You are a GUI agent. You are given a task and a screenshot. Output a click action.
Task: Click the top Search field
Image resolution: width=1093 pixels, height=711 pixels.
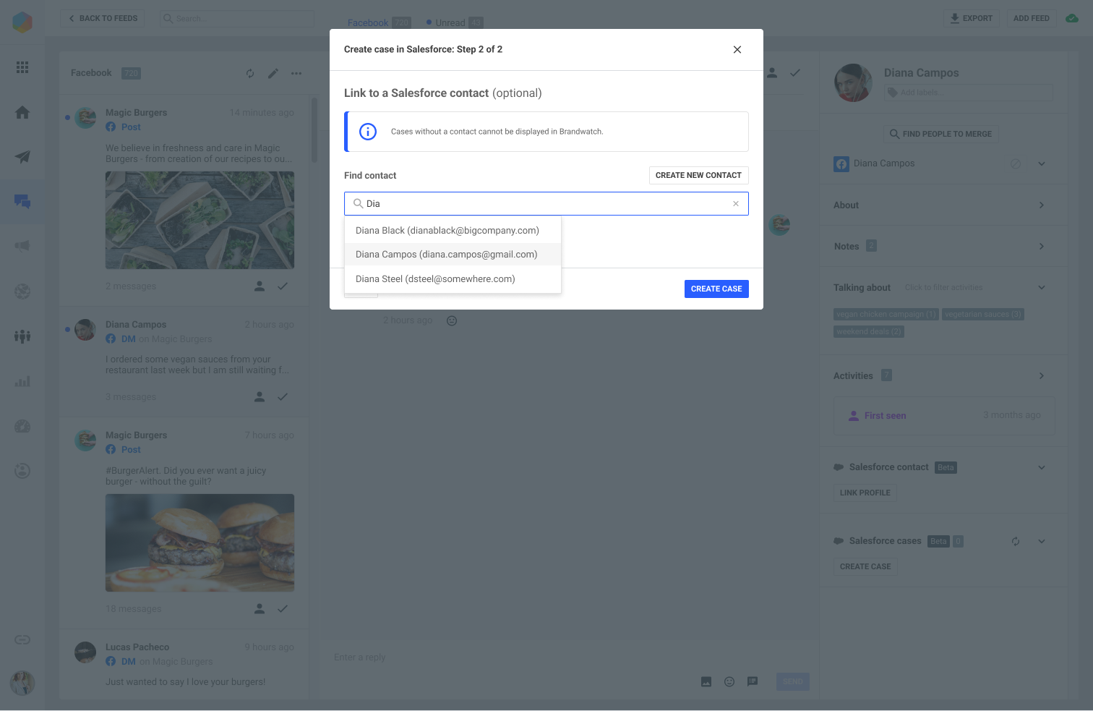[x=237, y=19]
